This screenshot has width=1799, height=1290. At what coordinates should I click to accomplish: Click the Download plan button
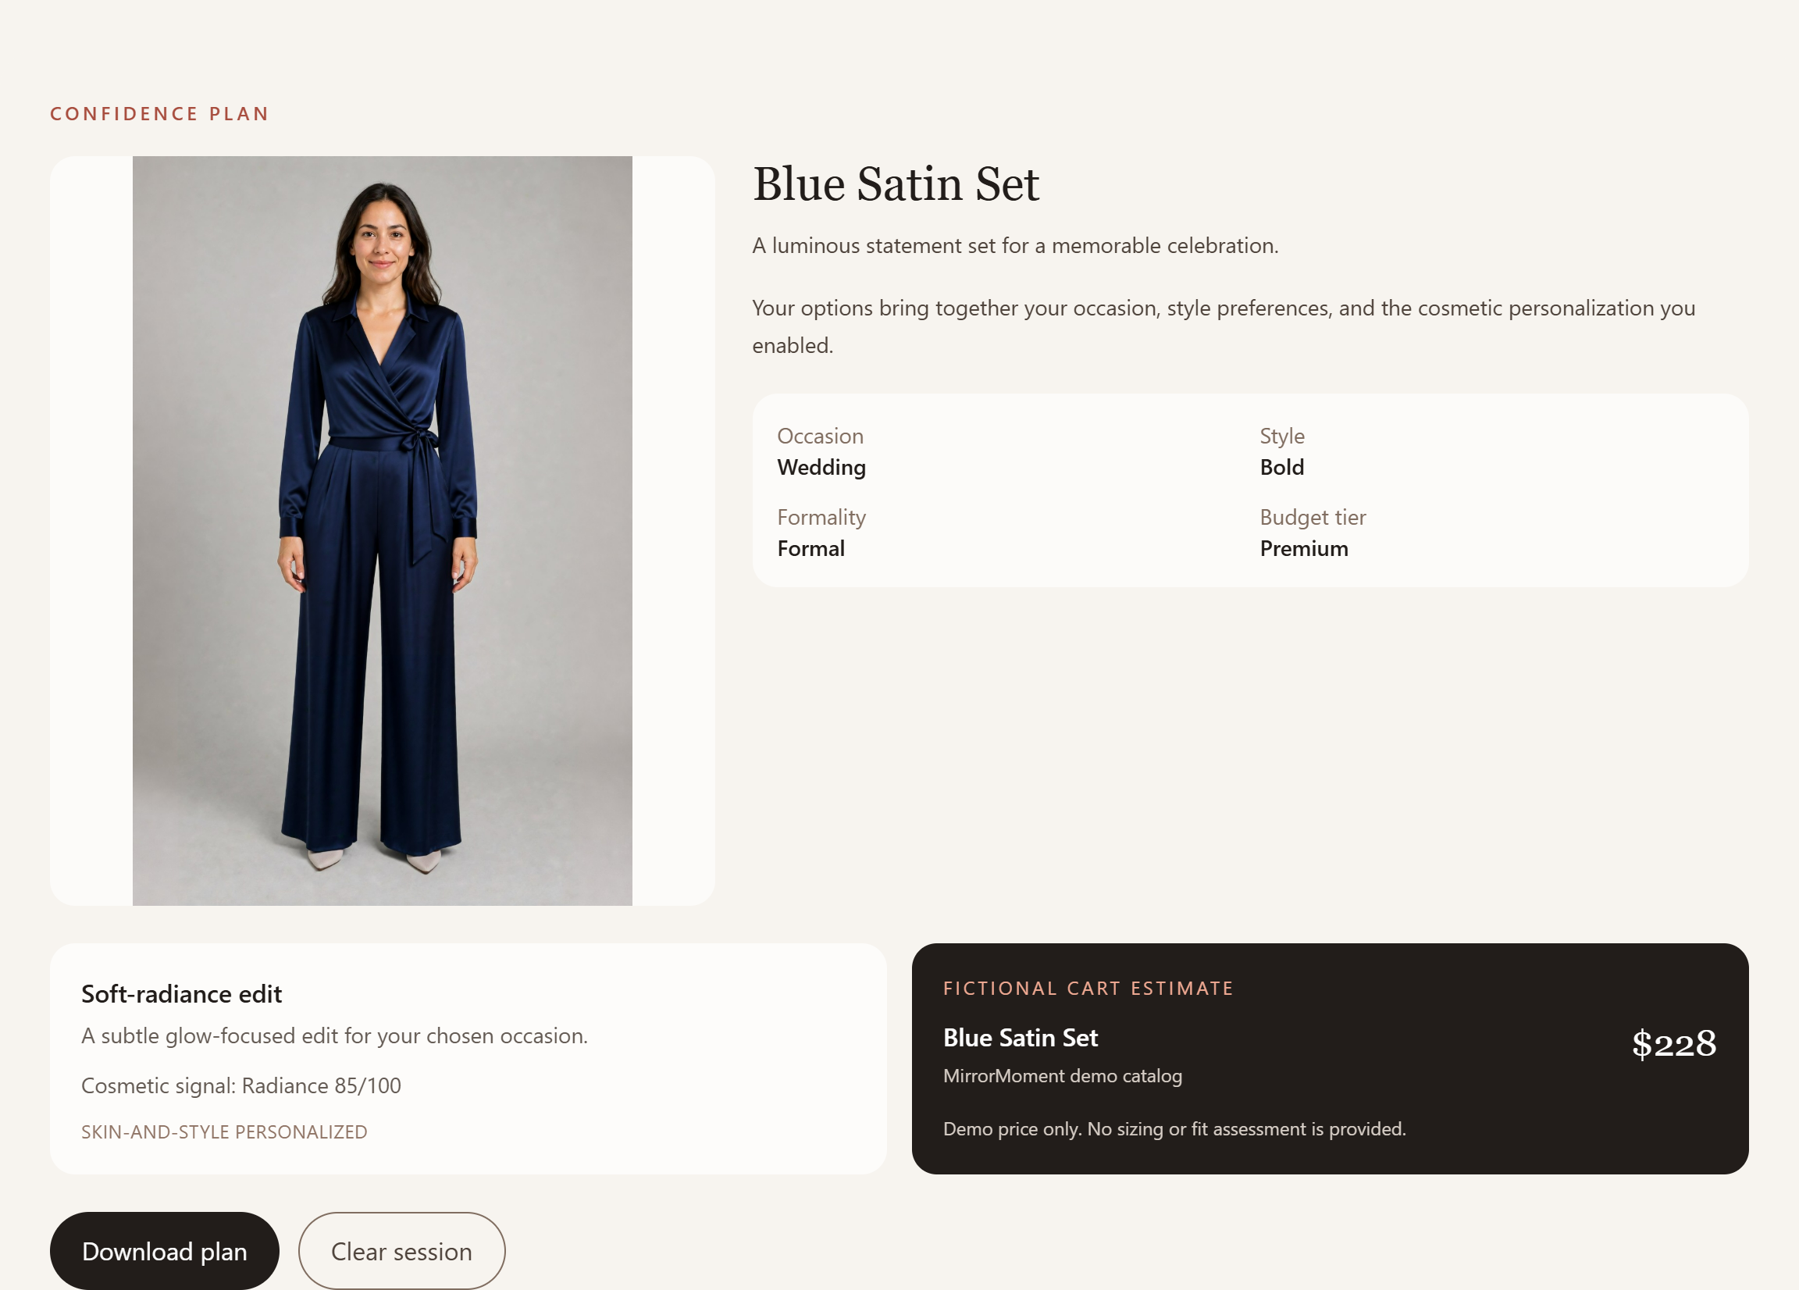click(164, 1250)
